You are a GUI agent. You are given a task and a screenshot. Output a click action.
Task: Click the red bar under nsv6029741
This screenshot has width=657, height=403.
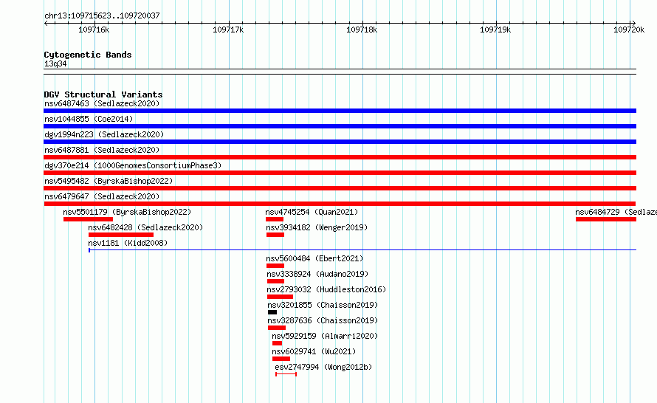(281, 359)
